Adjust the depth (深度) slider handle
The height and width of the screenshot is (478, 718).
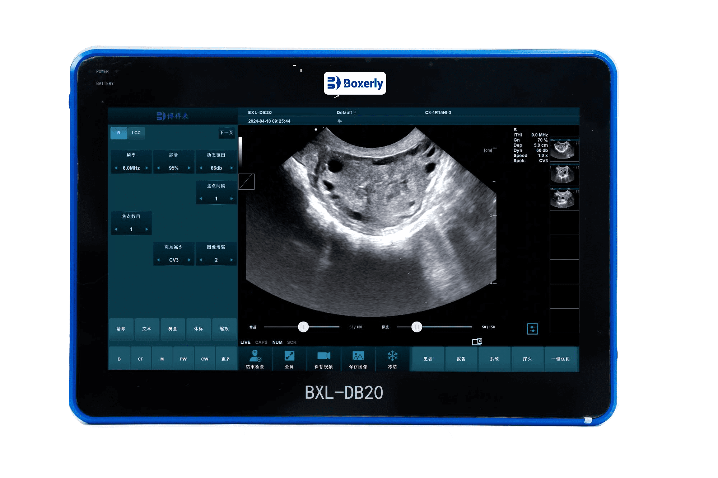point(417,327)
